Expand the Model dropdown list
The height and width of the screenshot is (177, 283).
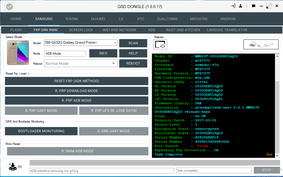[115, 43]
